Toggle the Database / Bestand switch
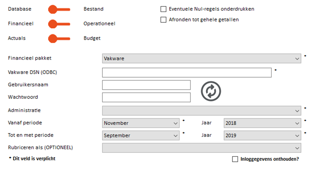This screenshot has width=326, height=189. click(x=59, y=9)
